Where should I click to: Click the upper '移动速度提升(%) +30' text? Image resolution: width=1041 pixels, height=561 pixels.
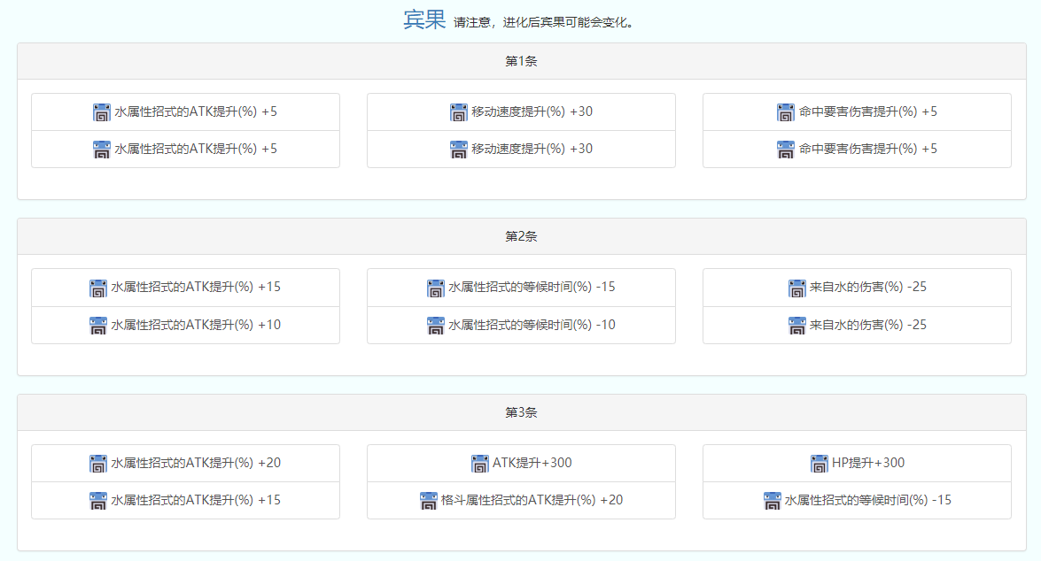click(x=532, y=111)
